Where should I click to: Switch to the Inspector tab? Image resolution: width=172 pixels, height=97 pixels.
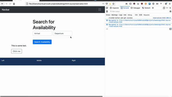114,8
